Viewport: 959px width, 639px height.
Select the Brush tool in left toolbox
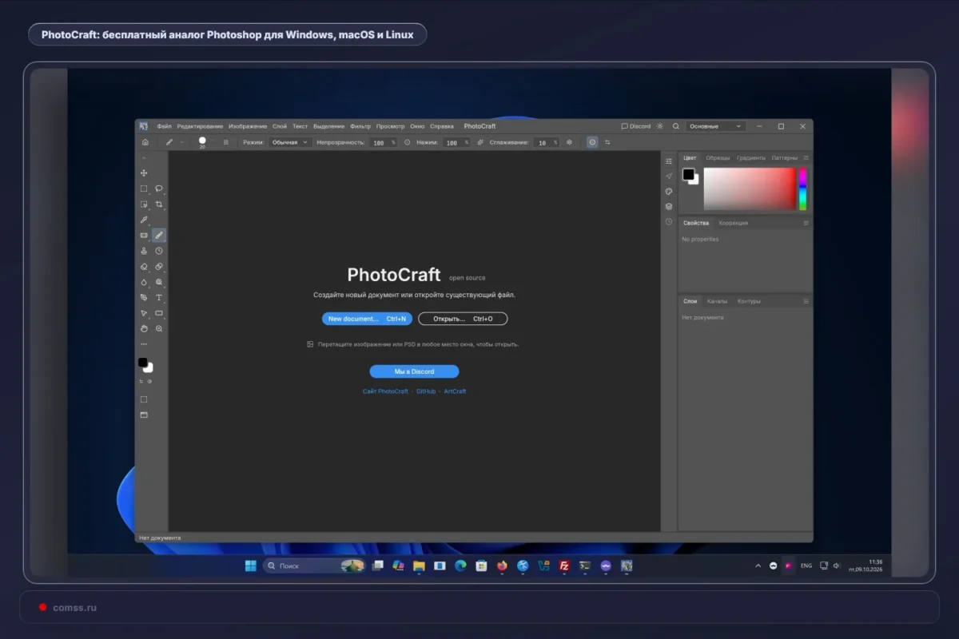click(159, 236)
